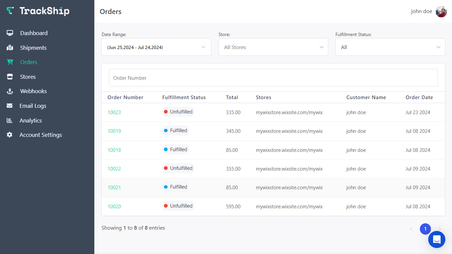Viewport: 452px width, 254px height.
Task: Click the TrackShip logo
Action: click(x=38, y=11)
